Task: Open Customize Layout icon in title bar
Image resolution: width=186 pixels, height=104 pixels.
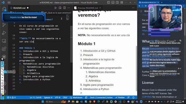Action: [122, 3]
